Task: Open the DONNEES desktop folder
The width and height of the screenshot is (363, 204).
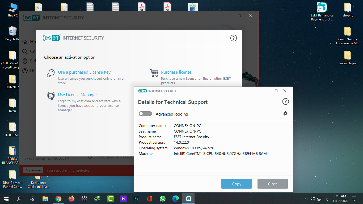Action: coord(12,82)
